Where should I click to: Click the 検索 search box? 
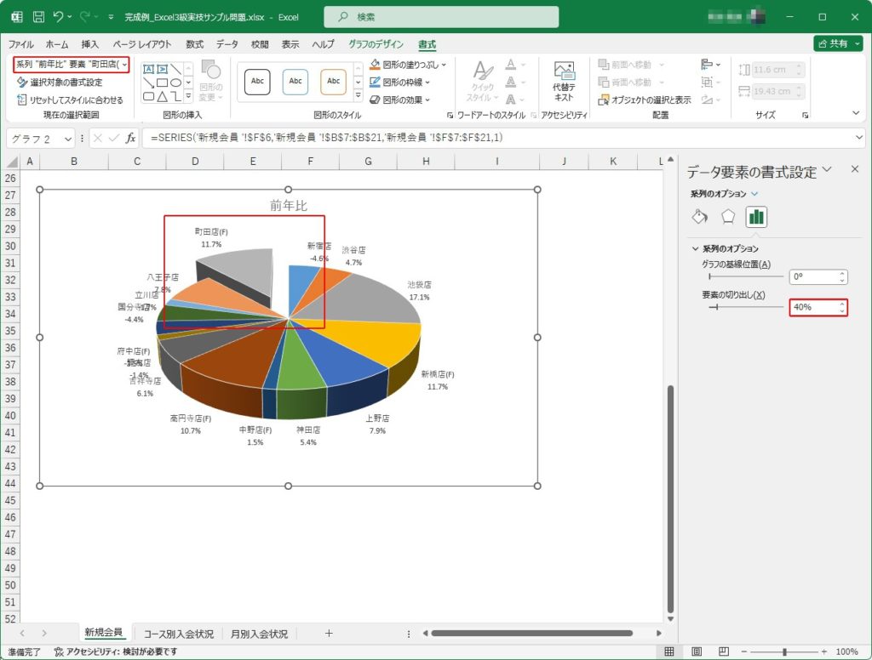(x=441, y=17)
